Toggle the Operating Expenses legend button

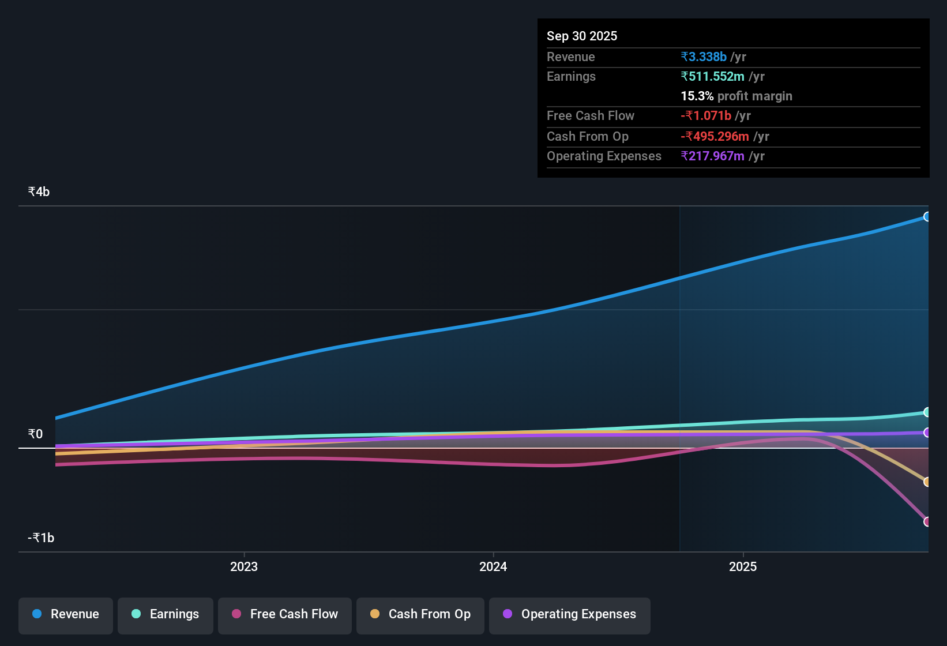[570, 615]
